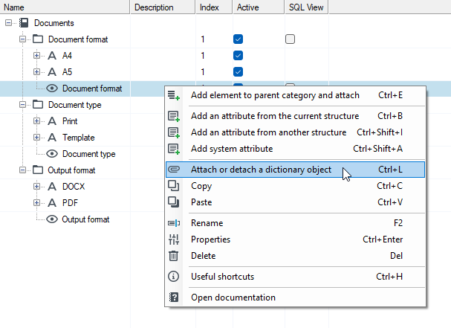Screen dimensions: 451x328
Task: Choose 'Add an attribute from another structure'
Action: pyautogui.click(x=296, y=132)
